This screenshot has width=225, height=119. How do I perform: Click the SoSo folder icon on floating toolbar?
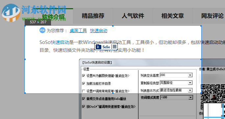98,47
